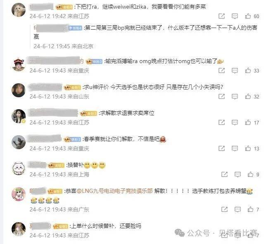Reply to the 春季赛就让你们解散 comment

(235, 148)
